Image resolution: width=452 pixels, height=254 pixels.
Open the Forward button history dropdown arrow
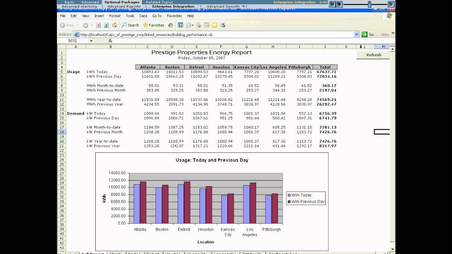pos(92,25)
